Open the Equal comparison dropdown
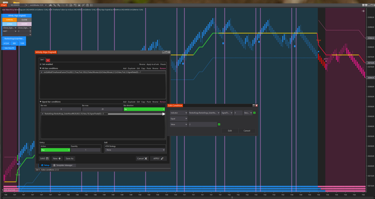 [x=179, y=119]
